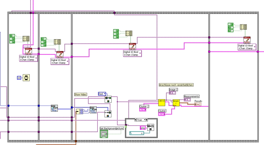Select Build Array node in last frame
264x145 pixels.
243,27
